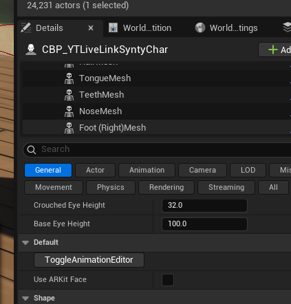Focus the Details Search field
Viewport: 291px width, 304px height.
click(157, 149)
